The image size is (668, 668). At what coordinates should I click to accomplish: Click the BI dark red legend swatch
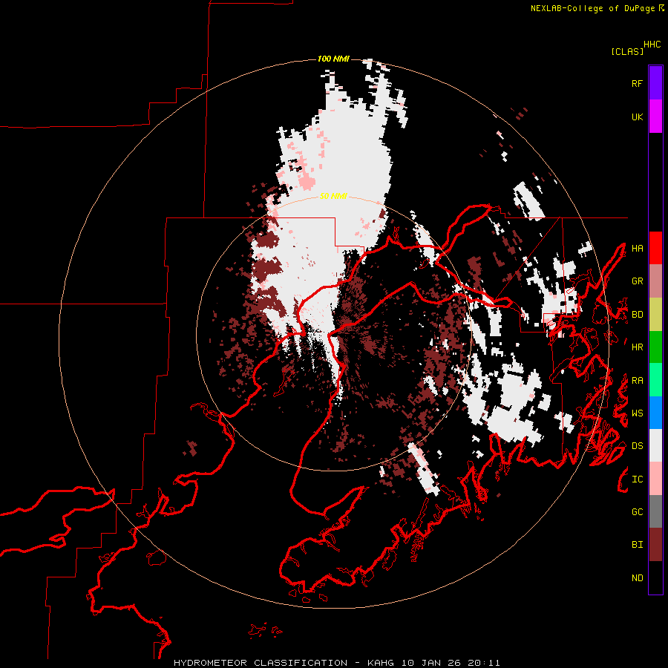(655, 545)
